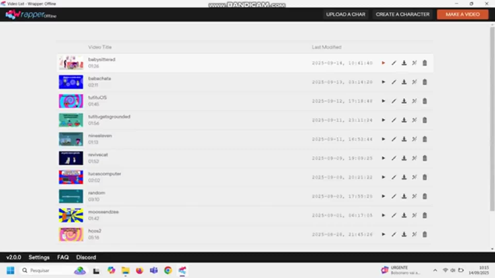495x278 pixels.
Task: Download the lucascomputer video
Action: tap(404, 177)
